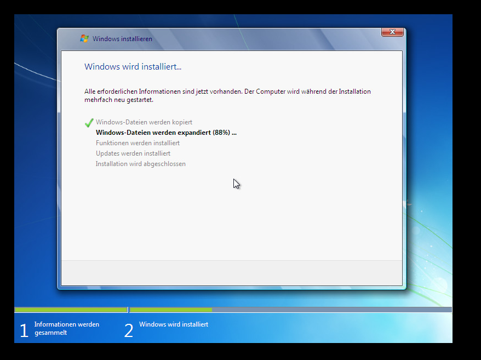This screenshot has height=360, width=481.
Task: Close the Windows installieren dialog
Action: [x=392, y=32]
